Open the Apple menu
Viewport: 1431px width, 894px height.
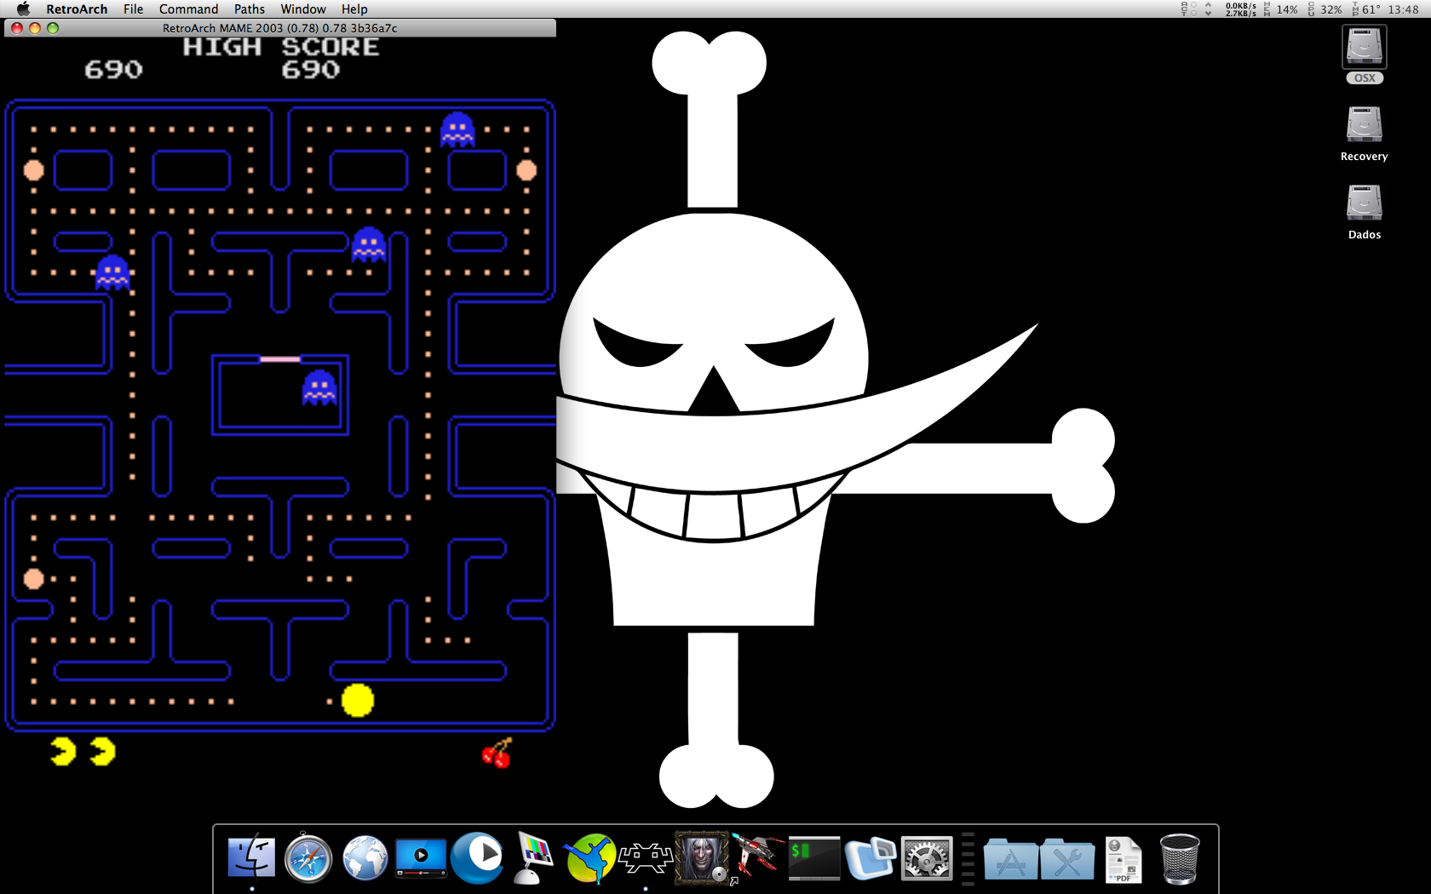[23, 9]
